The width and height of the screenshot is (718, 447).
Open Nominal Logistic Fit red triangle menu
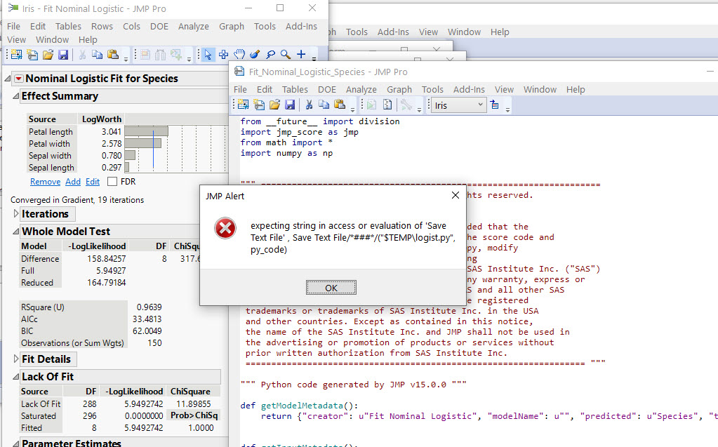coord(18,79)
